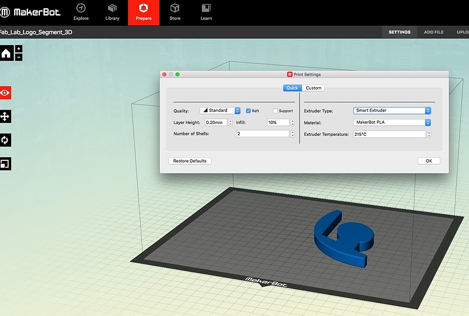Open the Quality Standard dropdown

(x=220, y=111)
